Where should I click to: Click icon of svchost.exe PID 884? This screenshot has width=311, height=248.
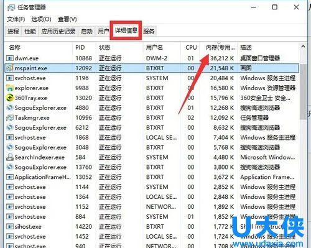[10, 216]
